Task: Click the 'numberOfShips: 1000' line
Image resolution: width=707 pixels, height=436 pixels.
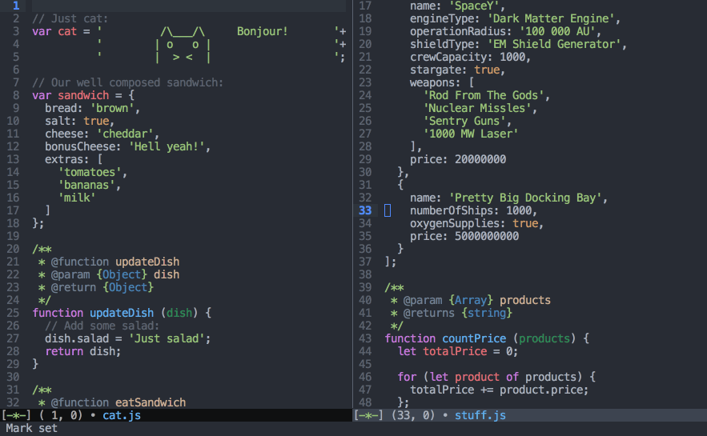Action: pyautogui.click(x=473, y=210)
